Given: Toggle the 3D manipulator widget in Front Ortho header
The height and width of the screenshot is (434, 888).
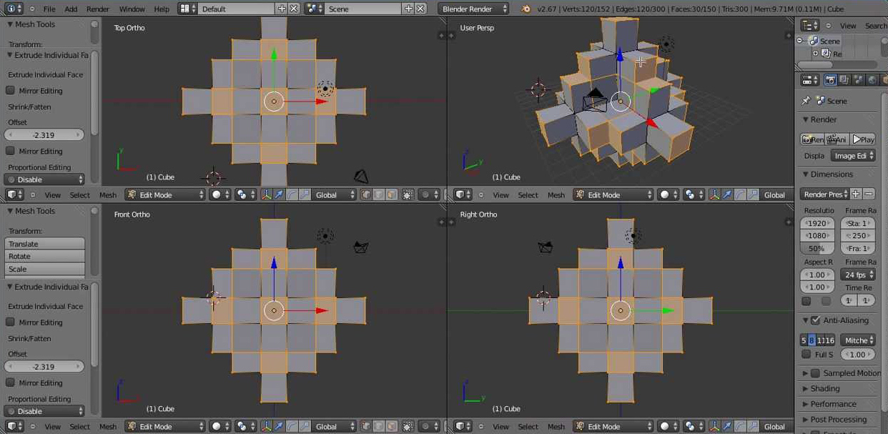Looking at the screenshot, I should [x=266, y=426].
